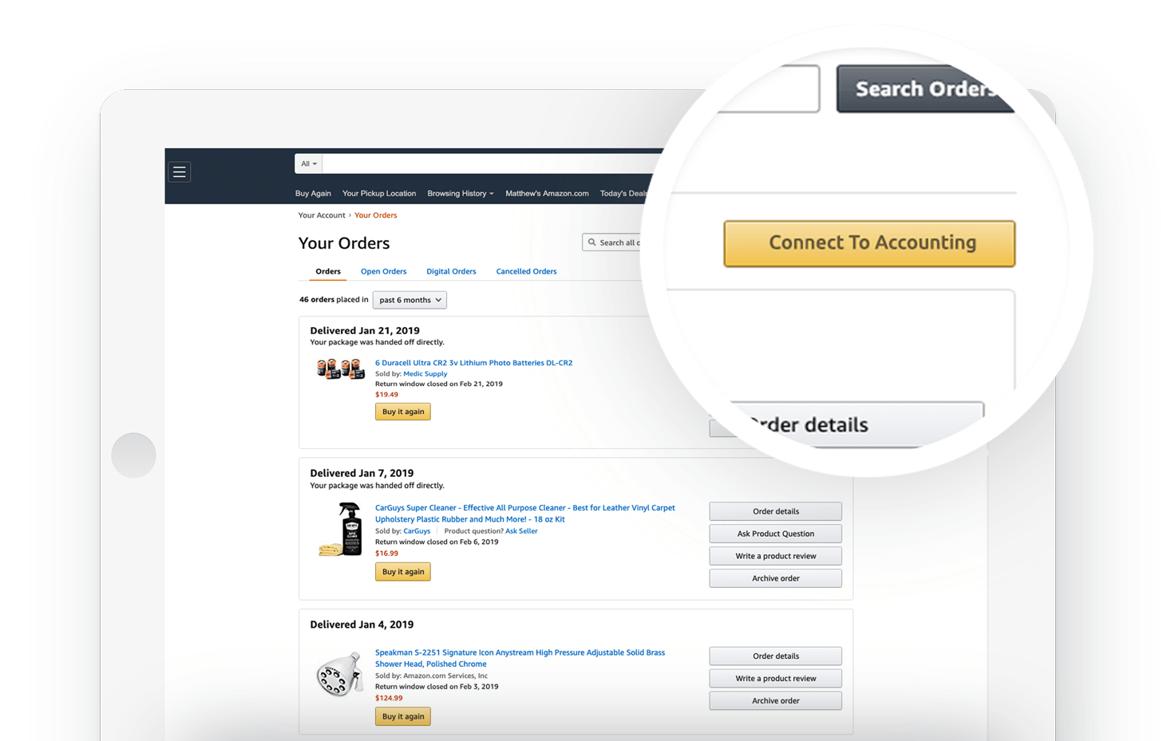Image resolution: width=1167 pixels, height=741 pixels.
Task: Expand the All search category dropdown
Action: 309,164
